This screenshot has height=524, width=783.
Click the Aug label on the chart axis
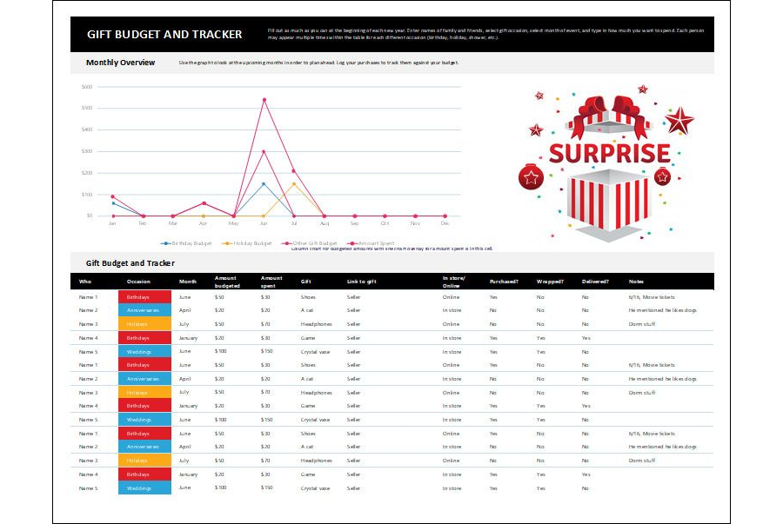[325, 223]
